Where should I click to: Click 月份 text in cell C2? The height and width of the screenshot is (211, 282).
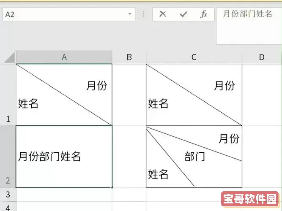tap(229, 139)
